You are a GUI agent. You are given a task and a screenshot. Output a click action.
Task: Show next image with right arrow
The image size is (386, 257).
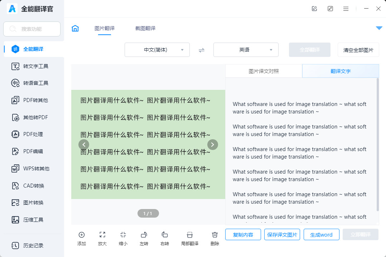tap(213, 145)
